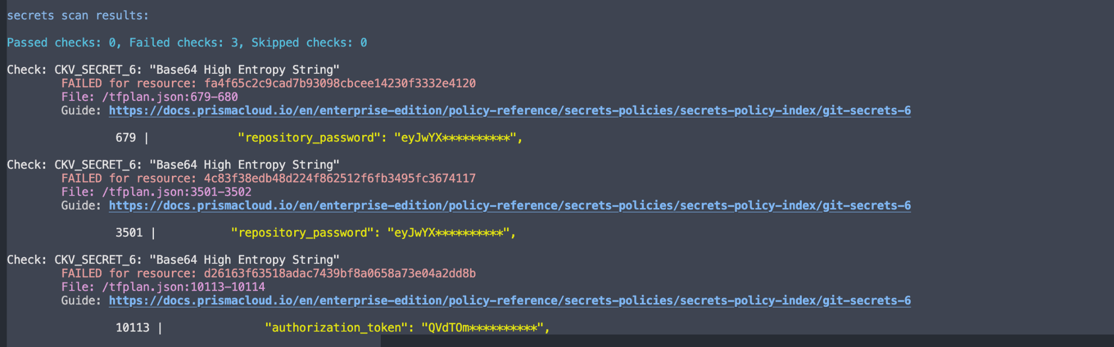Click the masked repository_password value on line 679
1114x347 pixels.
click(x=458, y=138)
